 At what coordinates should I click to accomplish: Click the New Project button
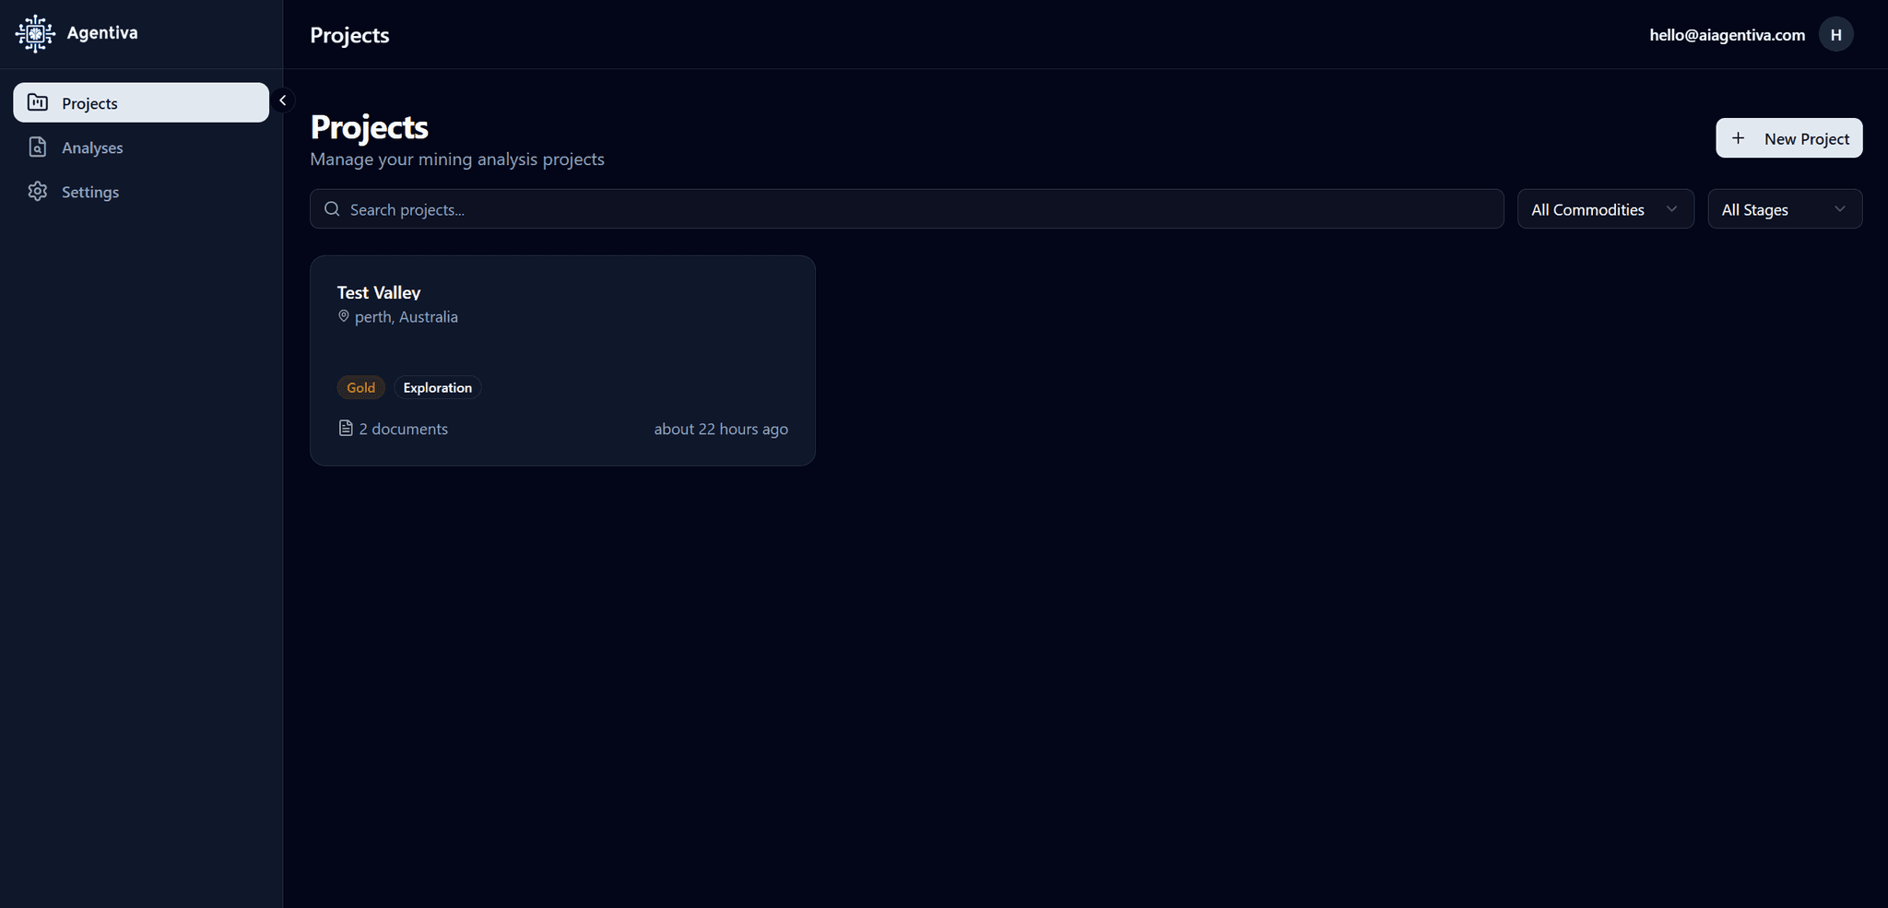1788,137
